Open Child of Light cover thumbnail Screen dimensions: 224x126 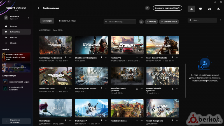[x=56, y=108]
